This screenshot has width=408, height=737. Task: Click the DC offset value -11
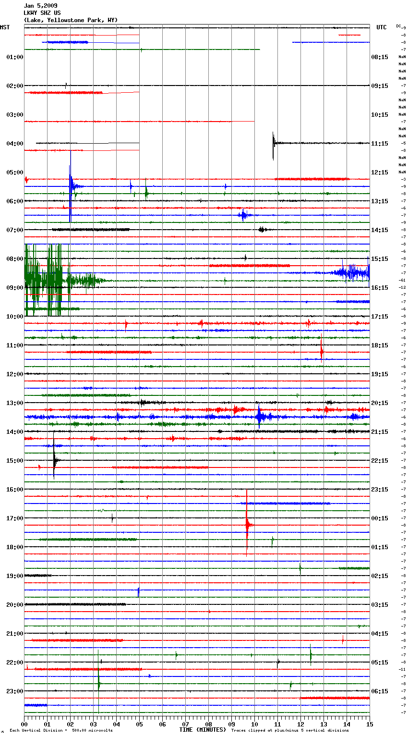[402, 669]
